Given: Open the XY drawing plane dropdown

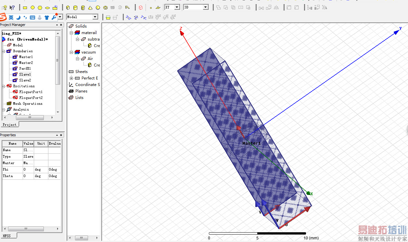Looking at the screenshot, I should tap(177, 7).
